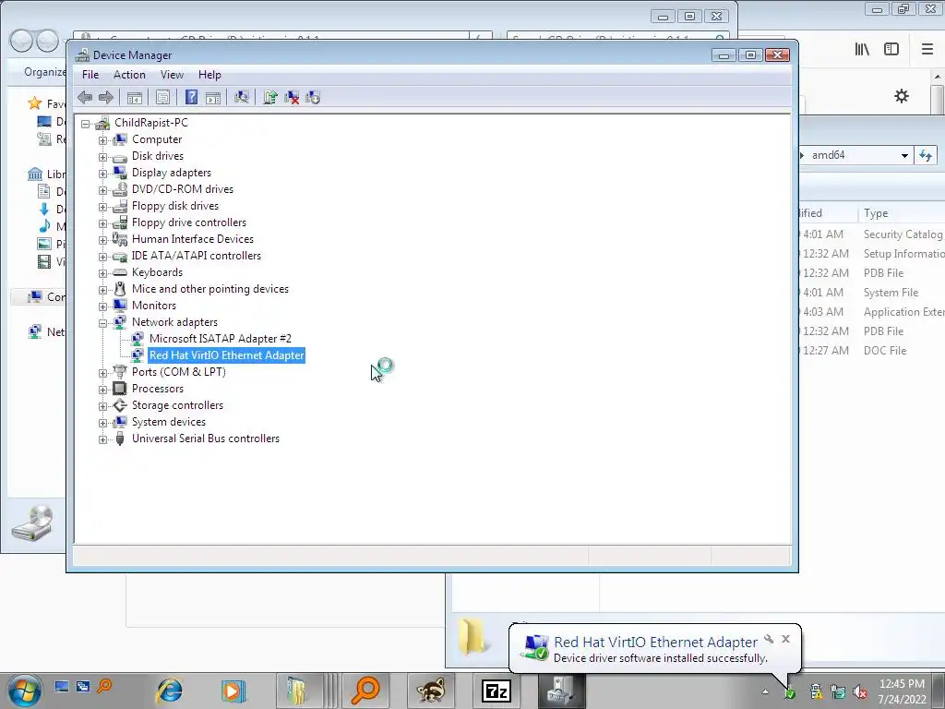This screenshot has height=709, width=945.
Task: Select the System devices category
Action: coord(169,421)
